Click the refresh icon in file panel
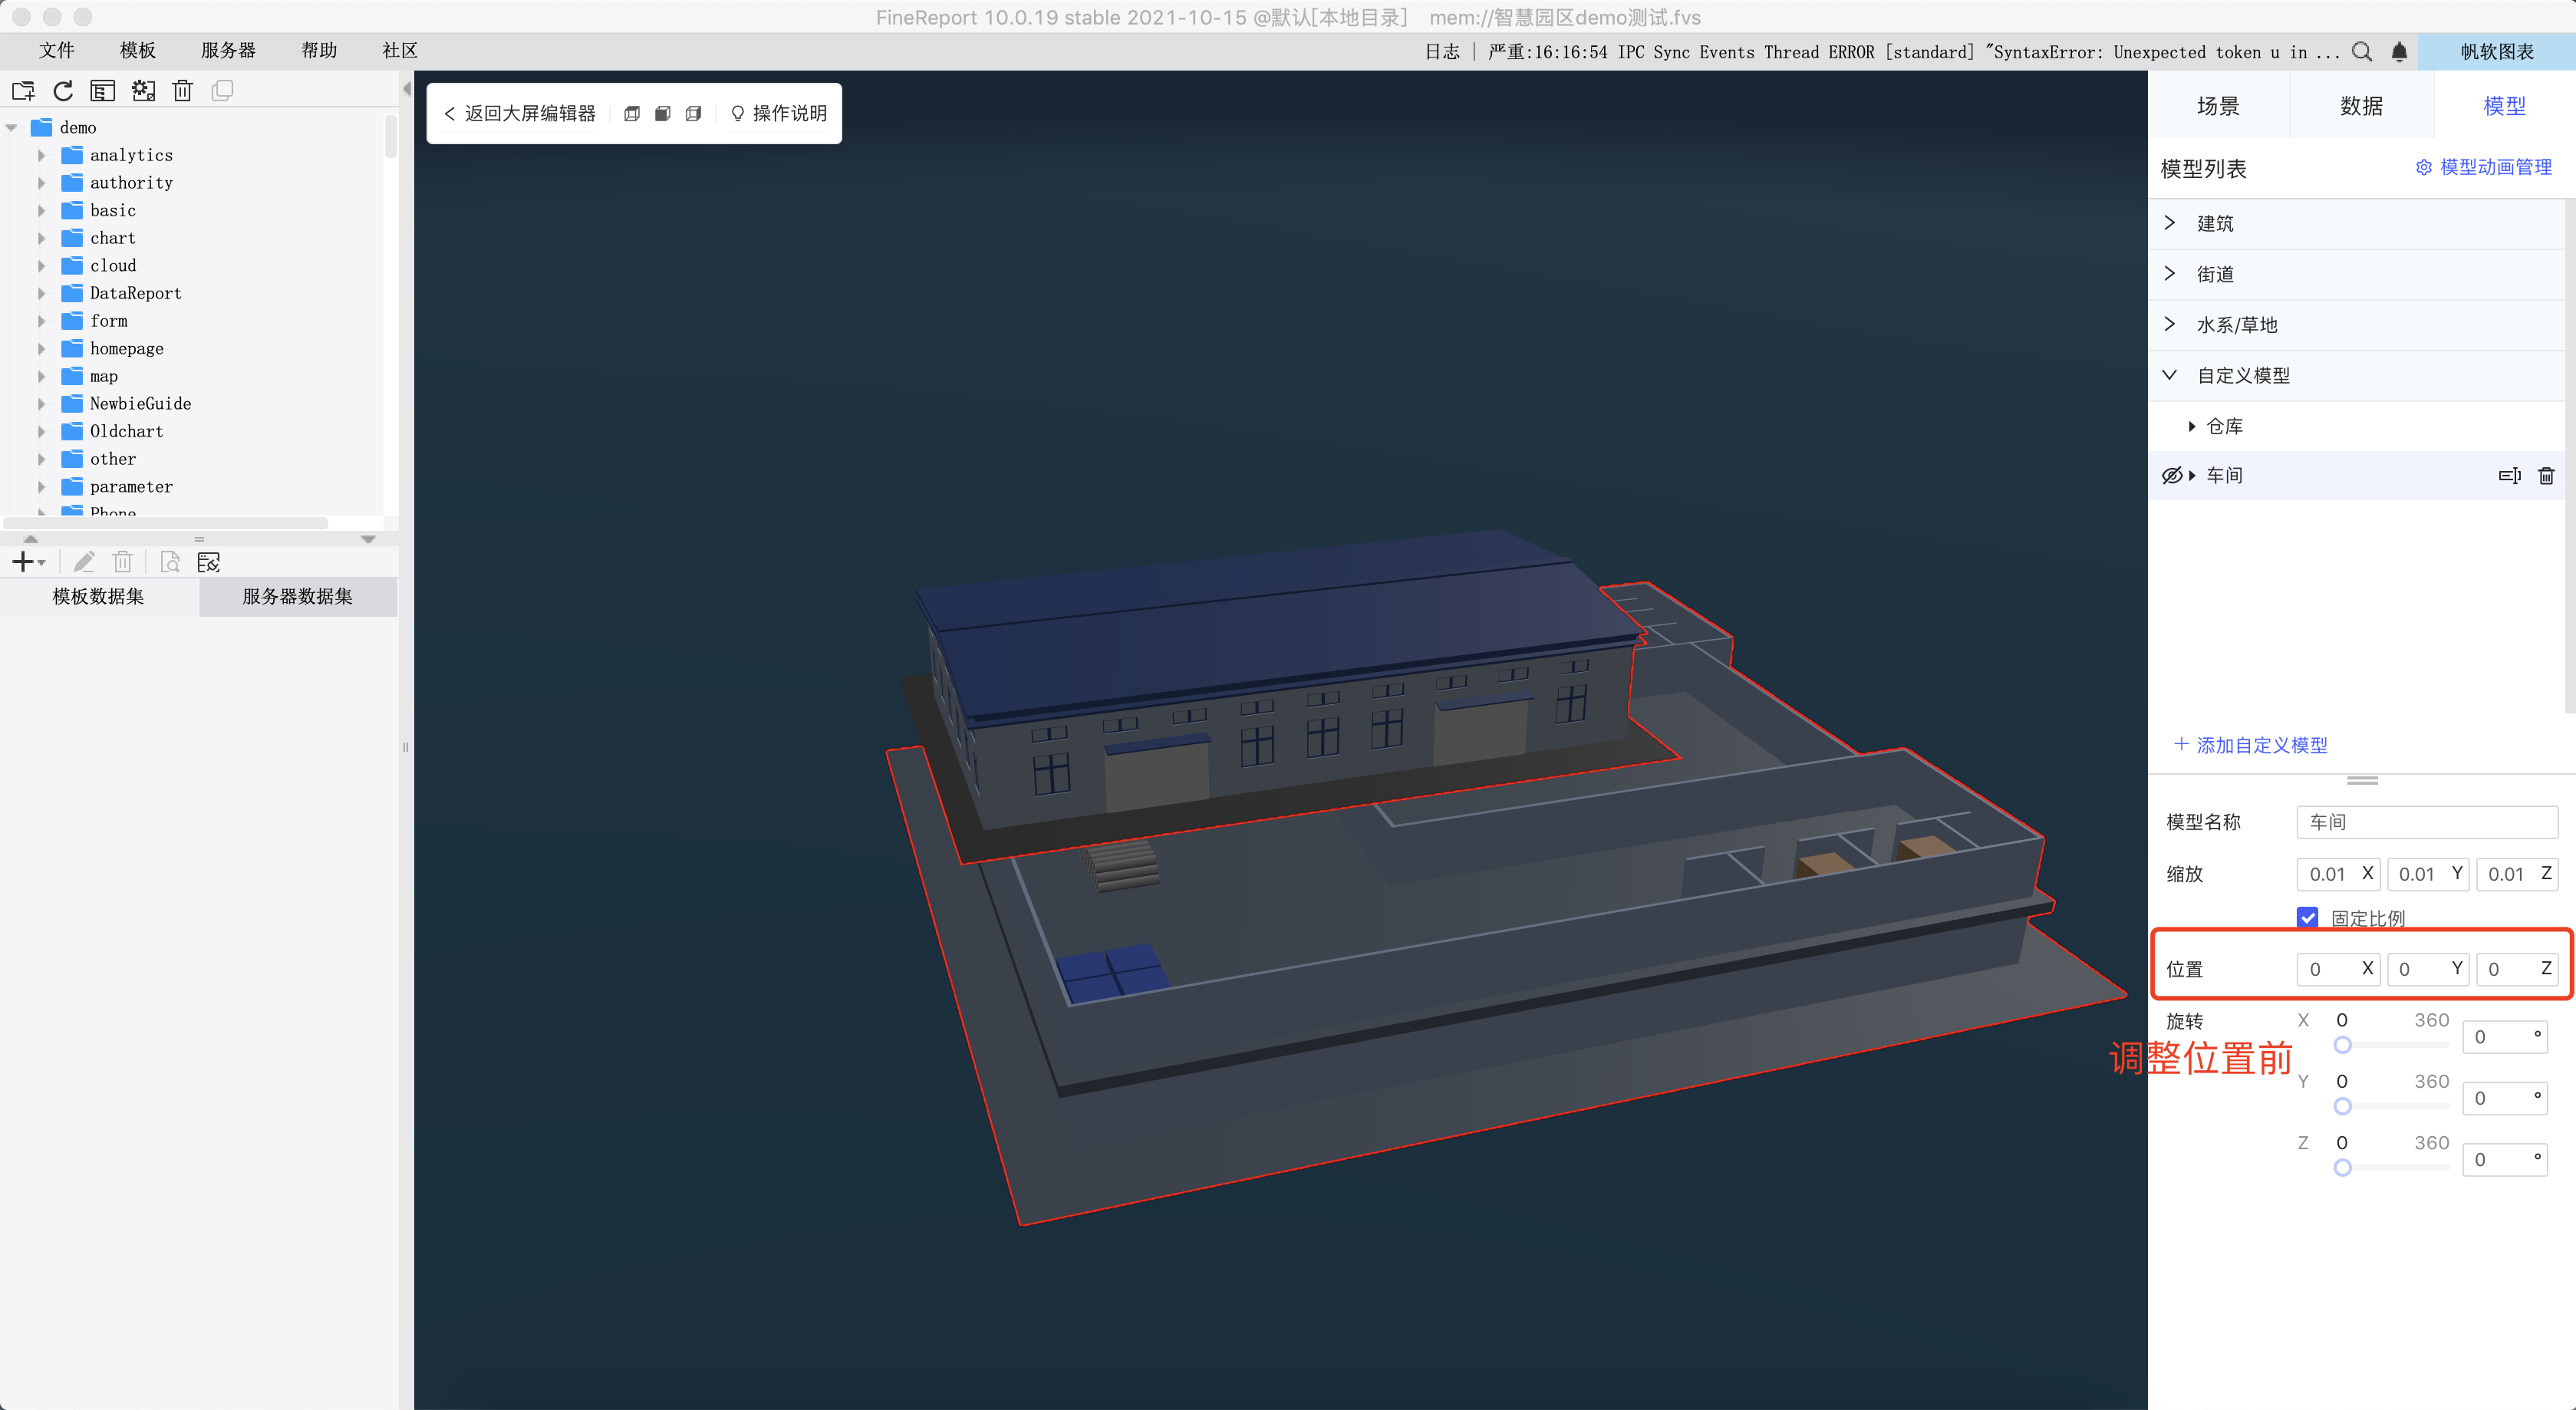 point(63,91)
